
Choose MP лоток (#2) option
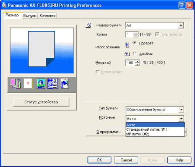click(x=155, y=134)
